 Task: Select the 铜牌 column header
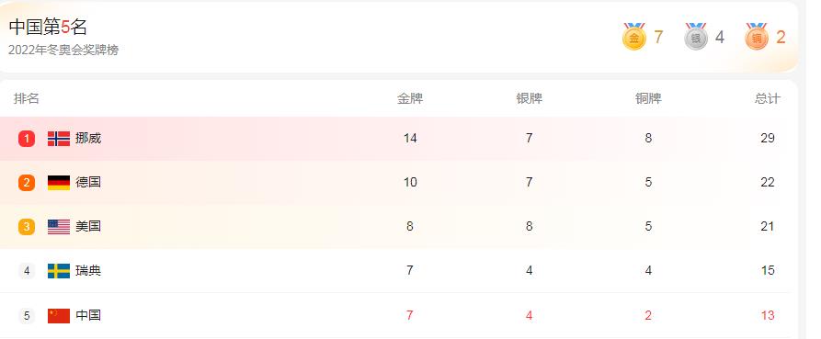click(648, 98)
